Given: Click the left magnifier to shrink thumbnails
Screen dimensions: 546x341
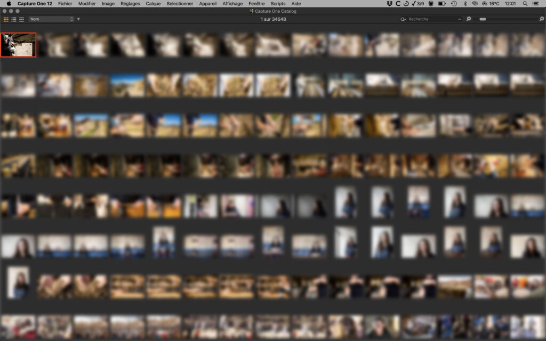Looking at the screenshot, I should [x=469, y=19].
